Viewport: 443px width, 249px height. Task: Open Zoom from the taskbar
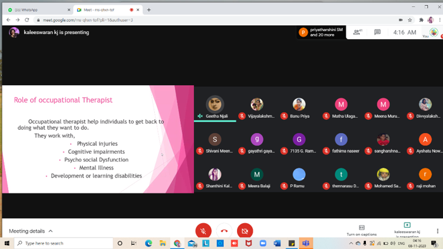click(263, 243)
